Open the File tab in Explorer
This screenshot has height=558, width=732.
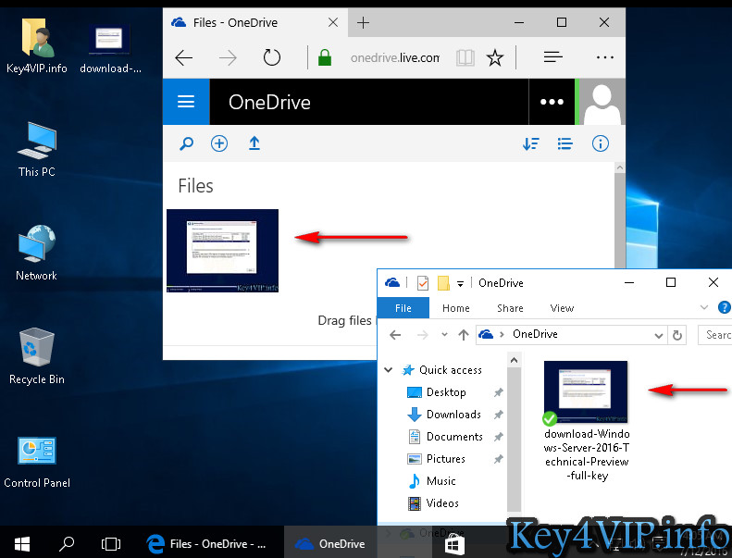click(403, 308)
